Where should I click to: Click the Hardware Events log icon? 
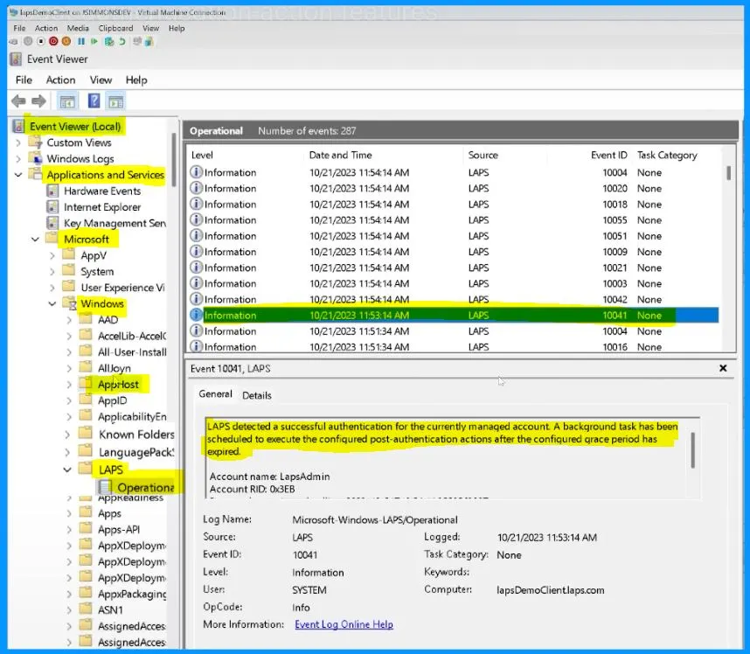coord(52,191)
